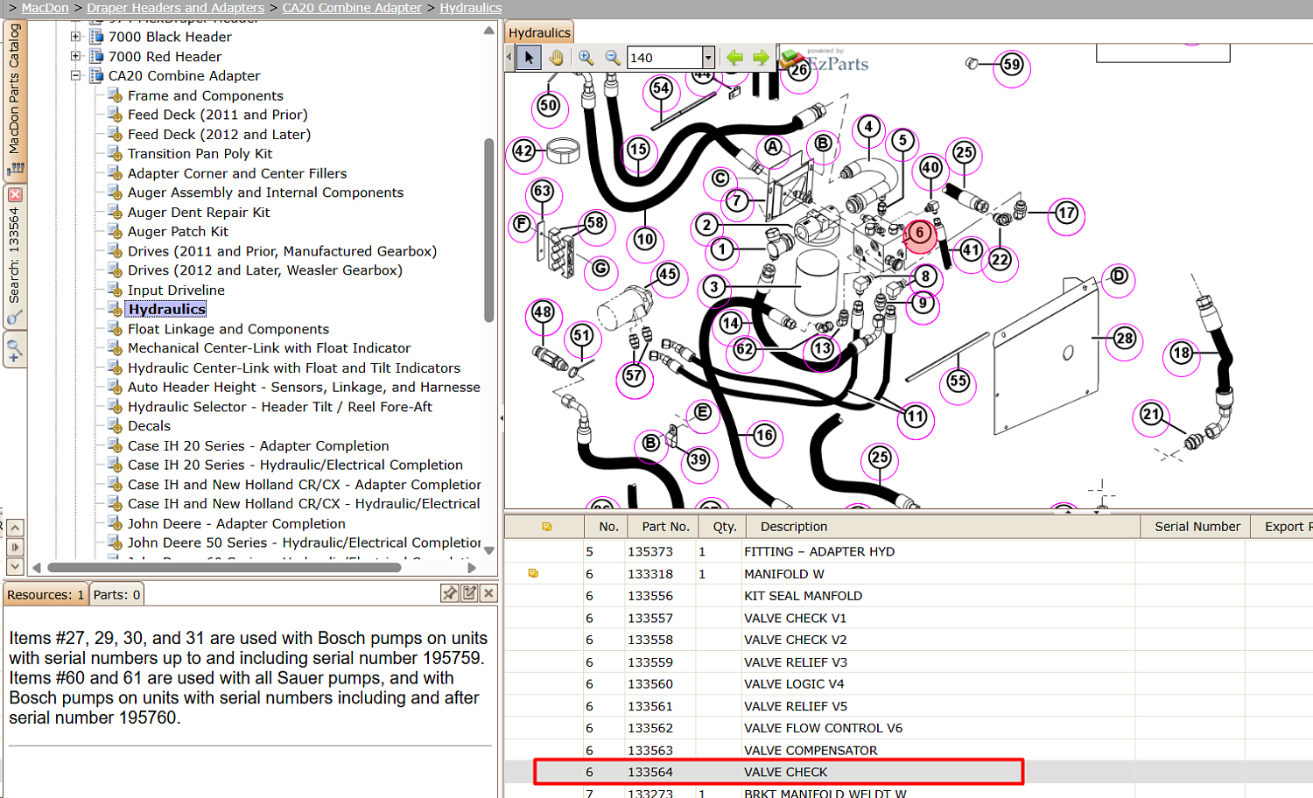Close the resources panel
The image size is (1313, 798).
(488, 593)
